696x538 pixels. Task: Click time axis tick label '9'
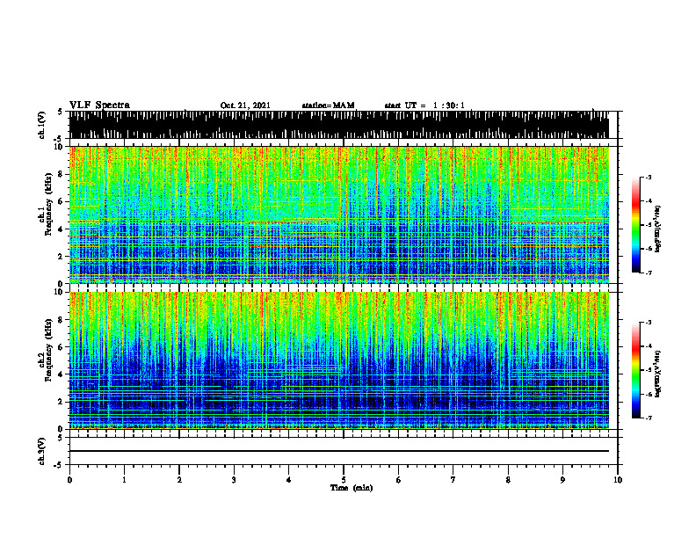(562, 480)
